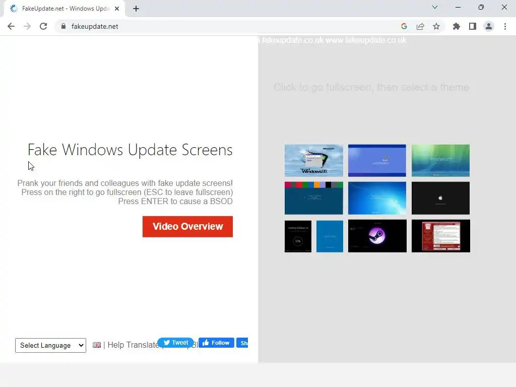This screenshot has height=387, width=516.
Task: Open the Extensions puzzle icon
Action: pyautogui.click(x=456, y=26)
